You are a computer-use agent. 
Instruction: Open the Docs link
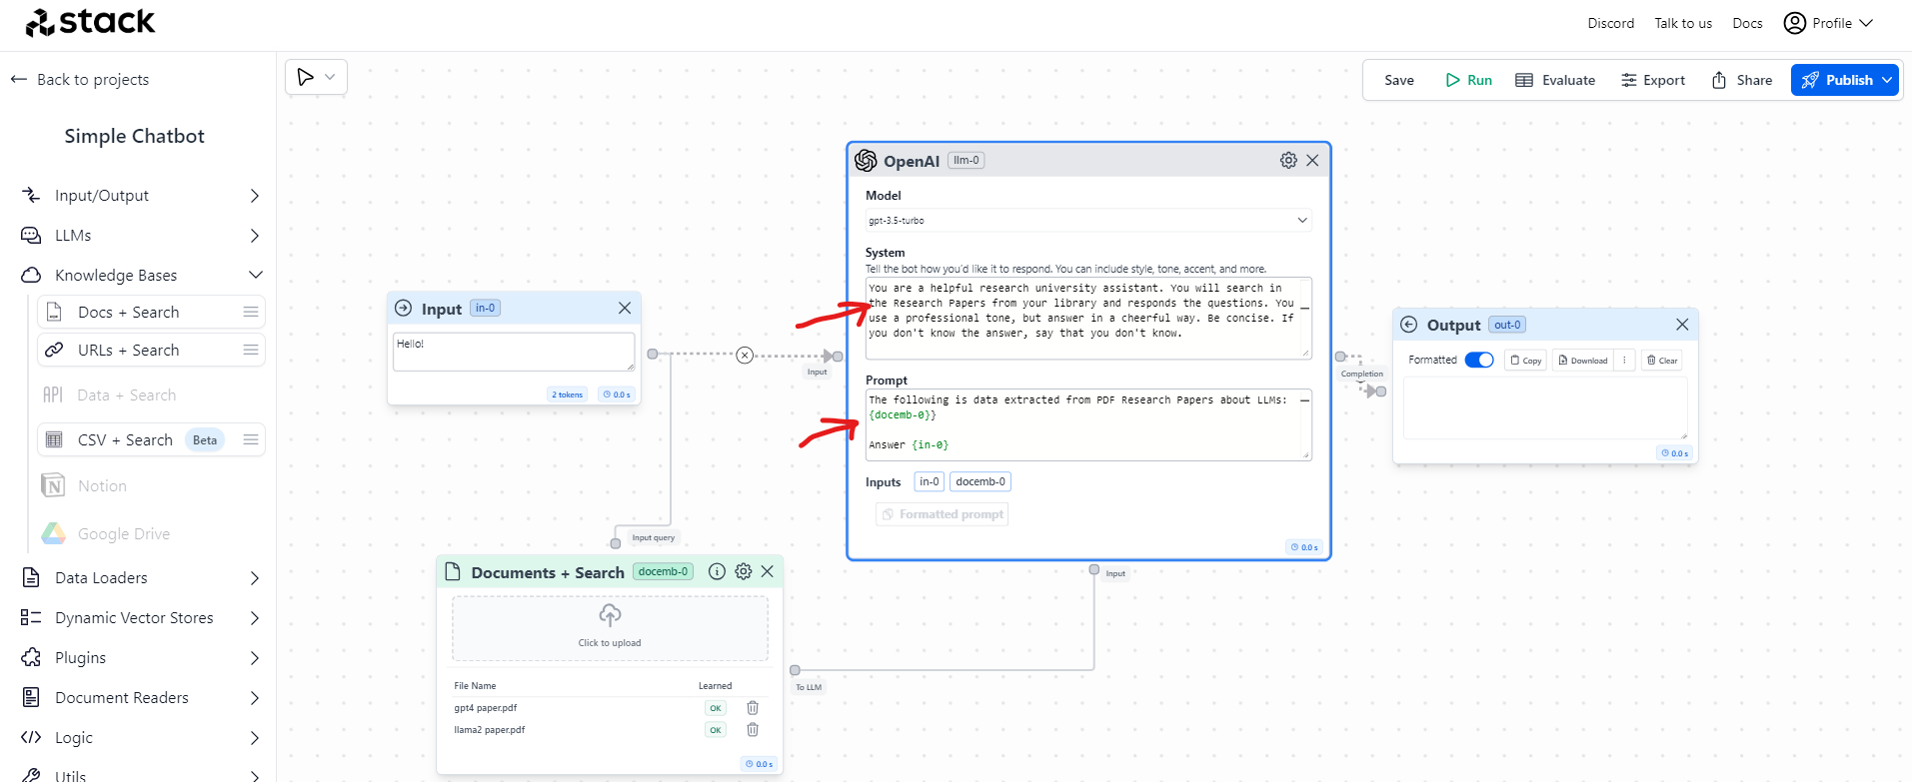point(1747,23)
